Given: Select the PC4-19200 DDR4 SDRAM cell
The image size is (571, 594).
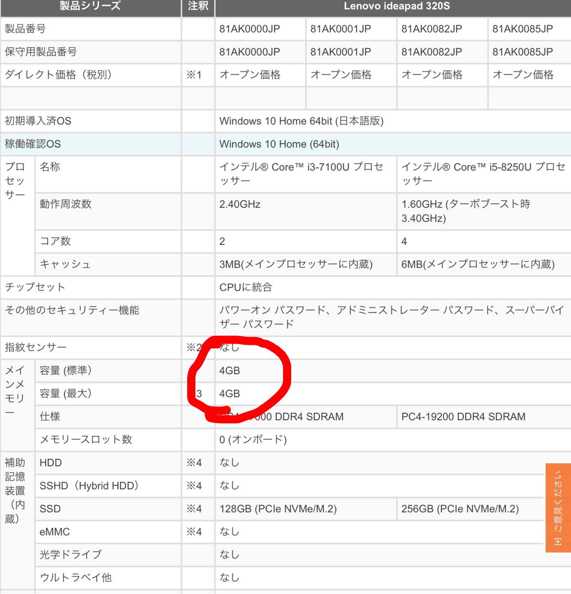Looking at the screenshot, I should (463, 417).
